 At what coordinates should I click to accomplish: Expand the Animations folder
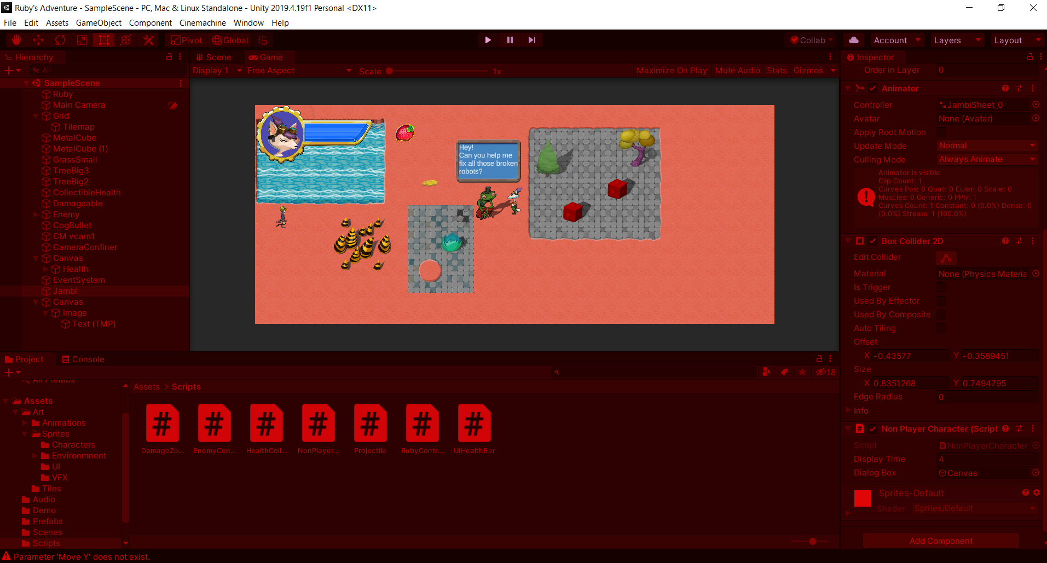25,423
